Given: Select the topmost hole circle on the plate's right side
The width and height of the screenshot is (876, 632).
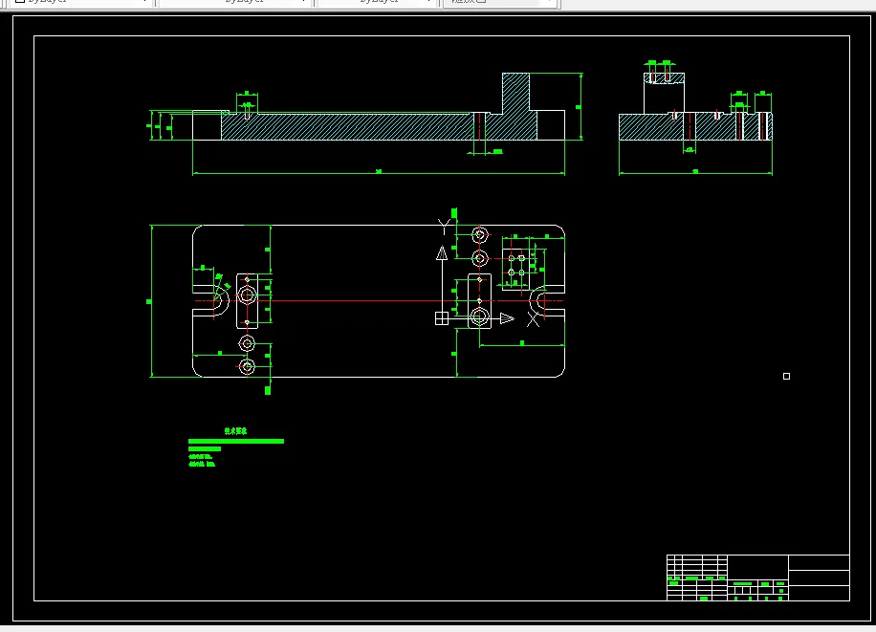Looking at the screenshot, I should coord(480,235).
